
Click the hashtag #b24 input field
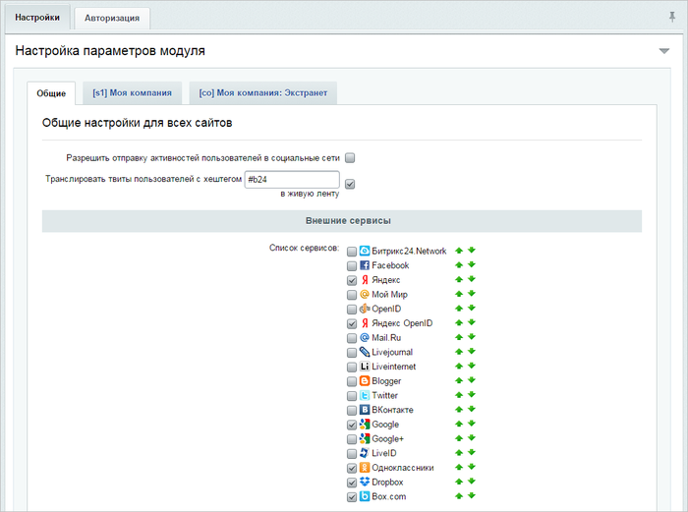[292, 180]
